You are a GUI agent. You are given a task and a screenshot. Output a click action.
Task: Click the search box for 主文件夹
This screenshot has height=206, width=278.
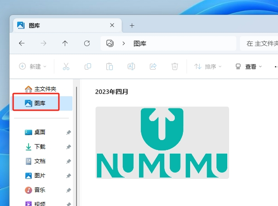click(259, 43)
